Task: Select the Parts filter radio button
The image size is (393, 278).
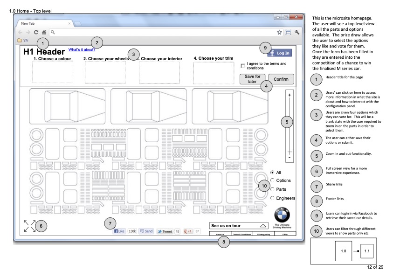Action: (272, 189)
